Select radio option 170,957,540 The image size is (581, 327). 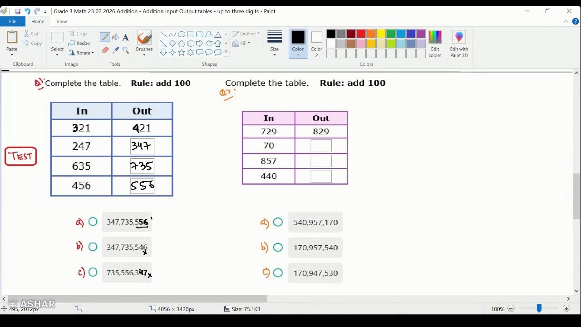(278, 248)
